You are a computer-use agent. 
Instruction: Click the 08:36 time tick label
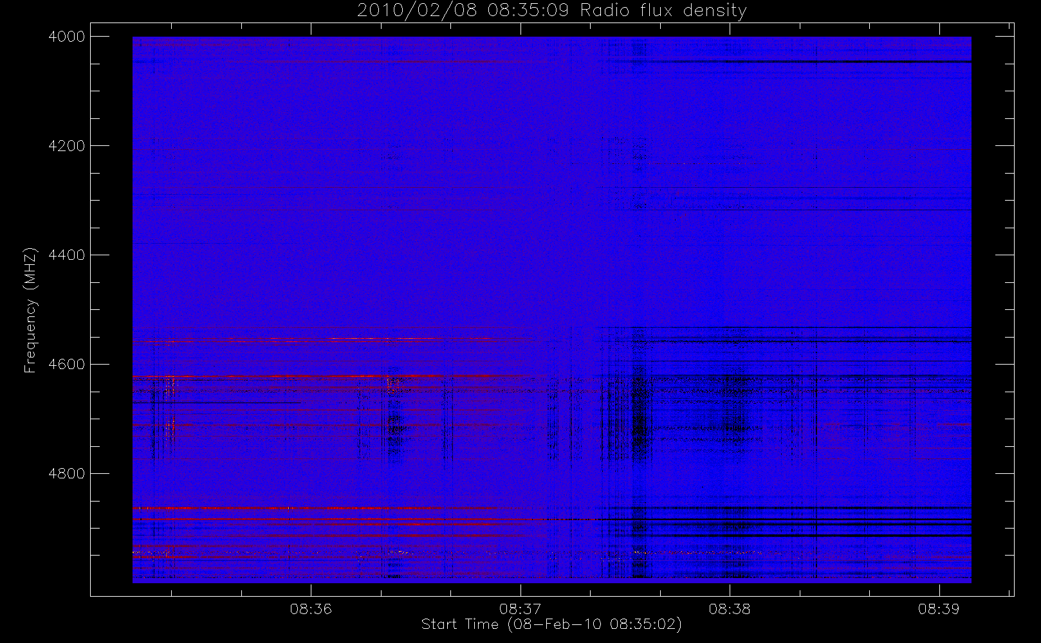tap(311, 609)
